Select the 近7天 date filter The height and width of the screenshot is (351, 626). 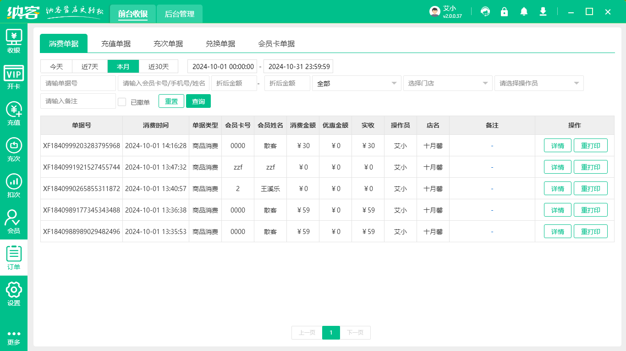tap(89, 66)
